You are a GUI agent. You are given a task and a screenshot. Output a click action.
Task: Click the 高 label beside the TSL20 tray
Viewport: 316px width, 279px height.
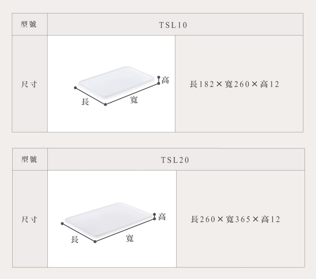click(162, 217)
